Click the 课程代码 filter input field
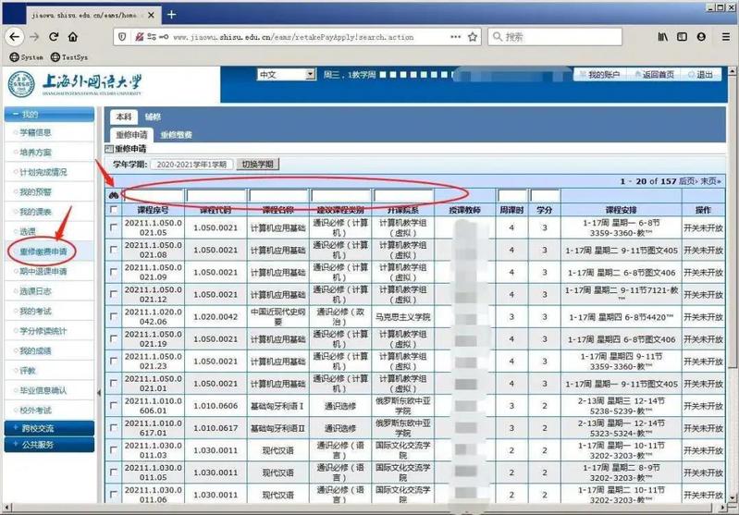This screenshot has width=739, height=515. pyautogui.click(x=216, y=195)
